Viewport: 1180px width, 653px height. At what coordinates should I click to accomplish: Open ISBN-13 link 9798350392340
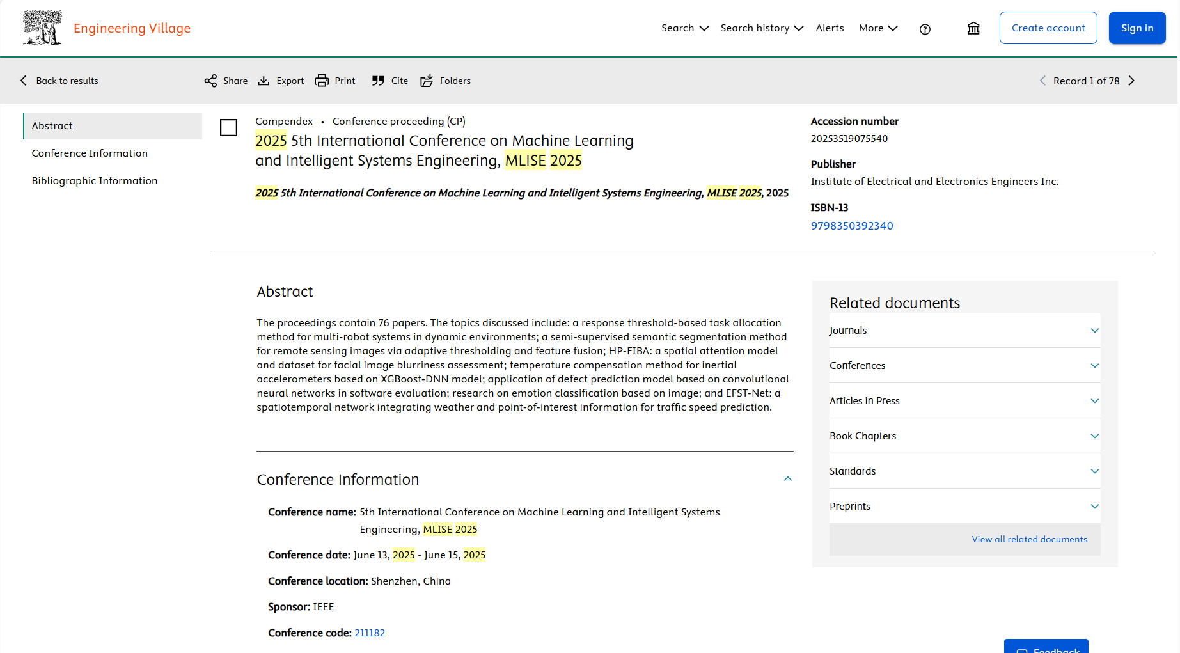click(851, 226)
